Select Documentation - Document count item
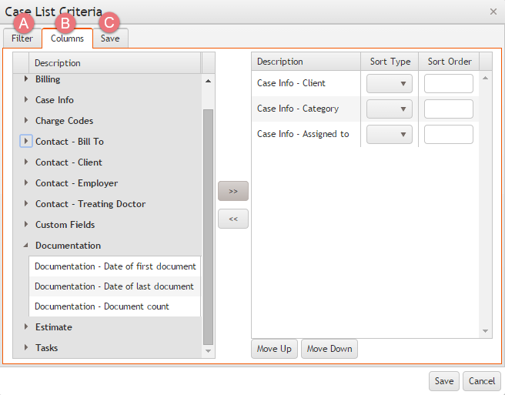Image resolution: width=505 pixels, height=395 pixels. point(102,306)
